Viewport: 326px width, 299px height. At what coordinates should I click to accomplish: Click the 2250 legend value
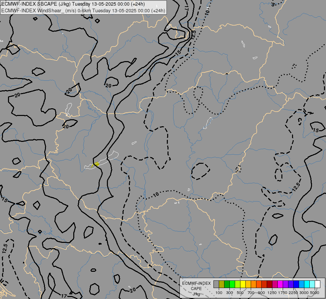click(294, 293)
